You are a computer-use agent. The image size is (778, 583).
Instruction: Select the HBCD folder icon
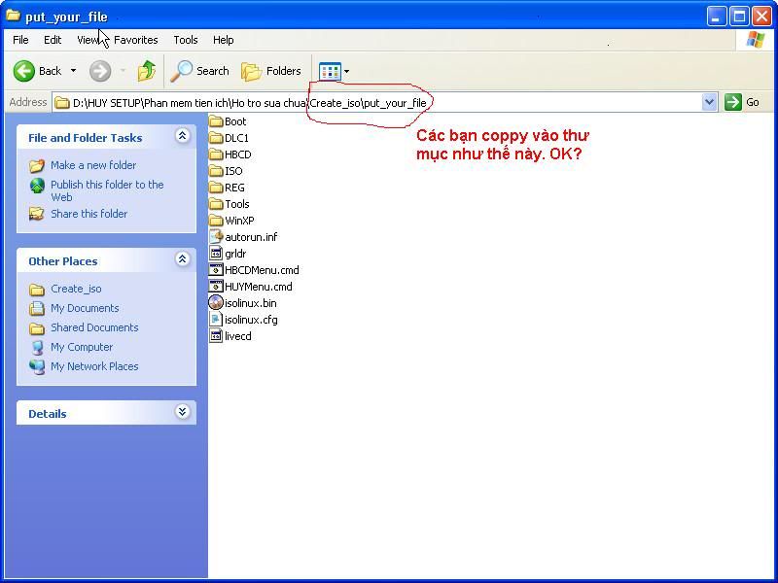[x=216, y=154]
